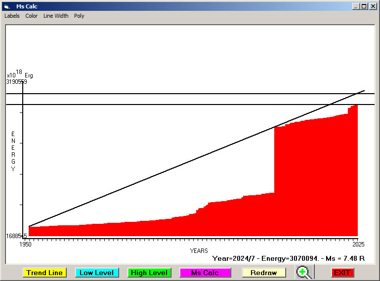Click the 2025 label on the year axis
The width and height of the screenshot is (380, 281).
coord(358,245)
